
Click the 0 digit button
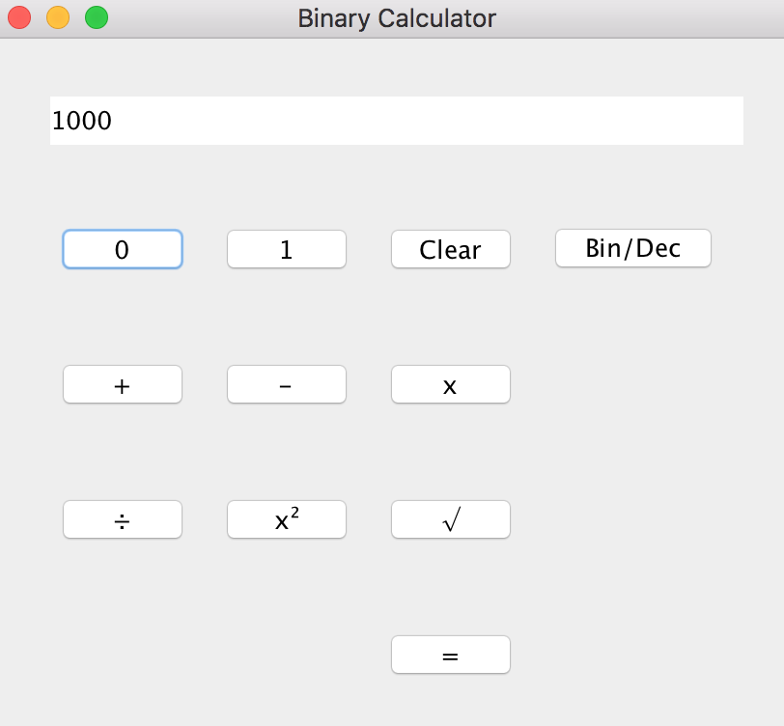tap(123, 249)
